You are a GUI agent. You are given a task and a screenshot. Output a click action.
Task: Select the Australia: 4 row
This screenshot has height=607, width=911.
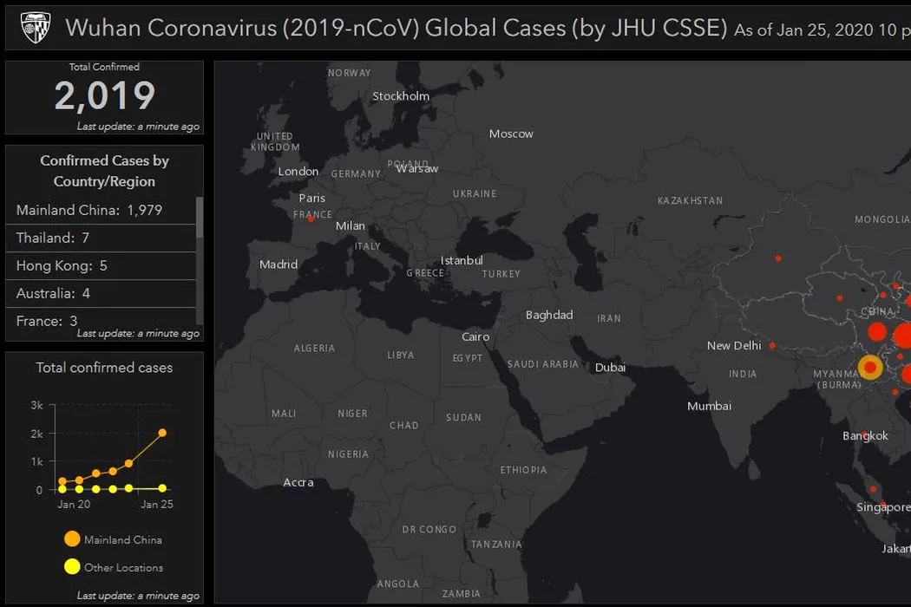click(x=102, y=293)
